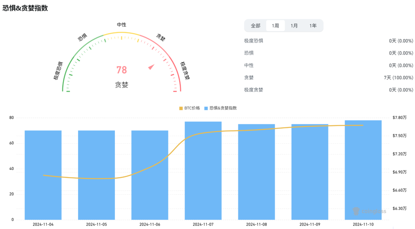Image resolution: width=415 pixels, height=229 pixels.
Task: Click the left axis value 80
Action: click(12, 118)
